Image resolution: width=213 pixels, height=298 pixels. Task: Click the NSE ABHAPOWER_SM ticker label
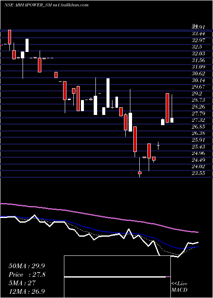click(28, 5)
